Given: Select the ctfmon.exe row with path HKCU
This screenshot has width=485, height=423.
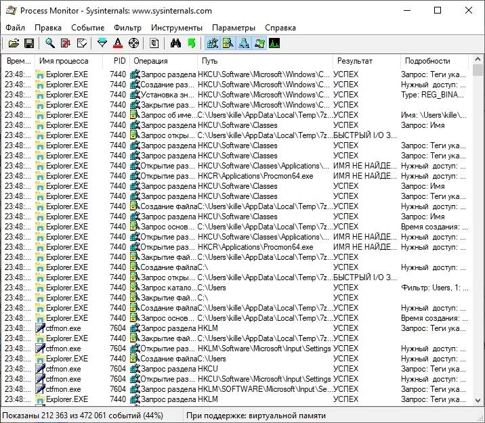Looking at the screenshot, I should coord(238,369).
